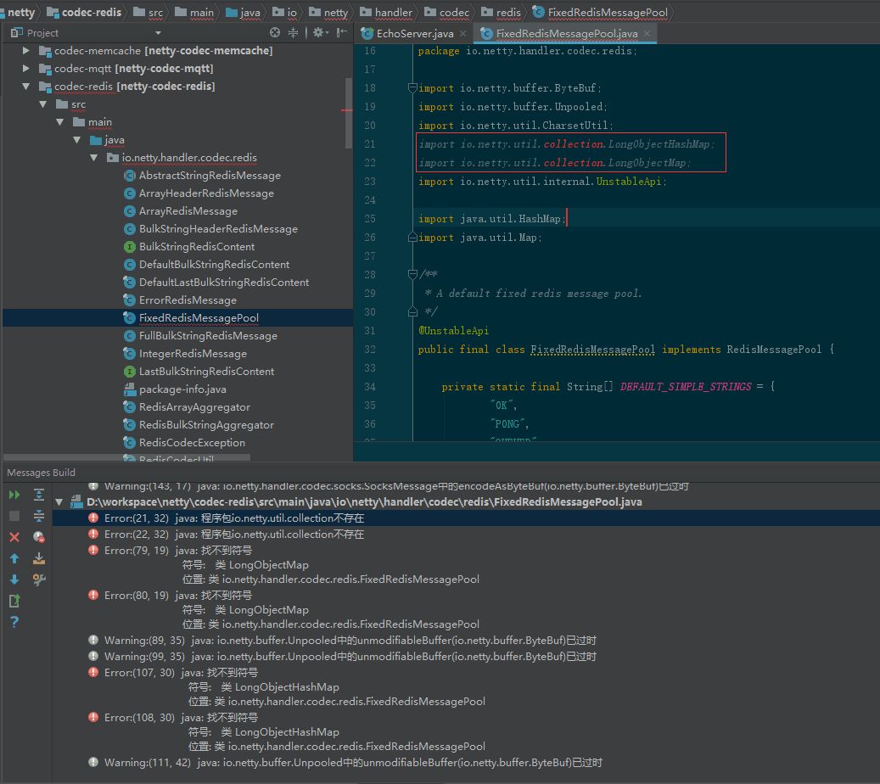Open Project panel settings gear
The width and height of the screenshot is (880, 784).
tap(318, 32)
